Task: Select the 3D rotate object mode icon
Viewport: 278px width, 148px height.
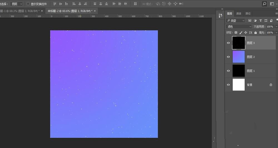Action: (x=158, y=4)
